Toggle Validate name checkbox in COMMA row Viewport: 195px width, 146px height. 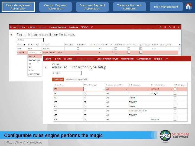point(129,52)
